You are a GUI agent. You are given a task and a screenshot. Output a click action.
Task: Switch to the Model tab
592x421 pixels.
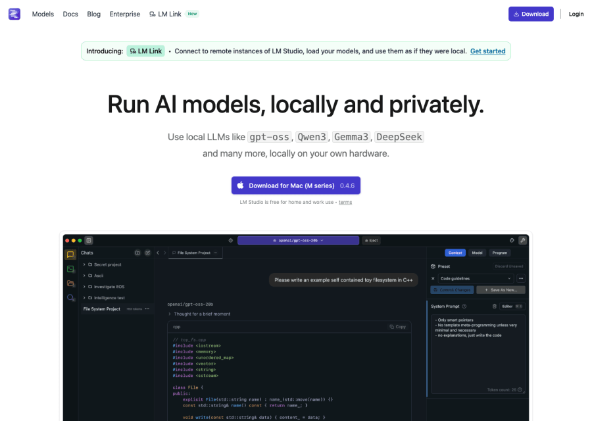point(477,253)
